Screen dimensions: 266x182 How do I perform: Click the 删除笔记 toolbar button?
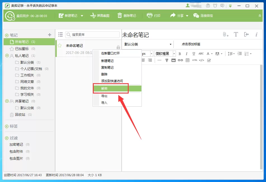click(127, 16)
